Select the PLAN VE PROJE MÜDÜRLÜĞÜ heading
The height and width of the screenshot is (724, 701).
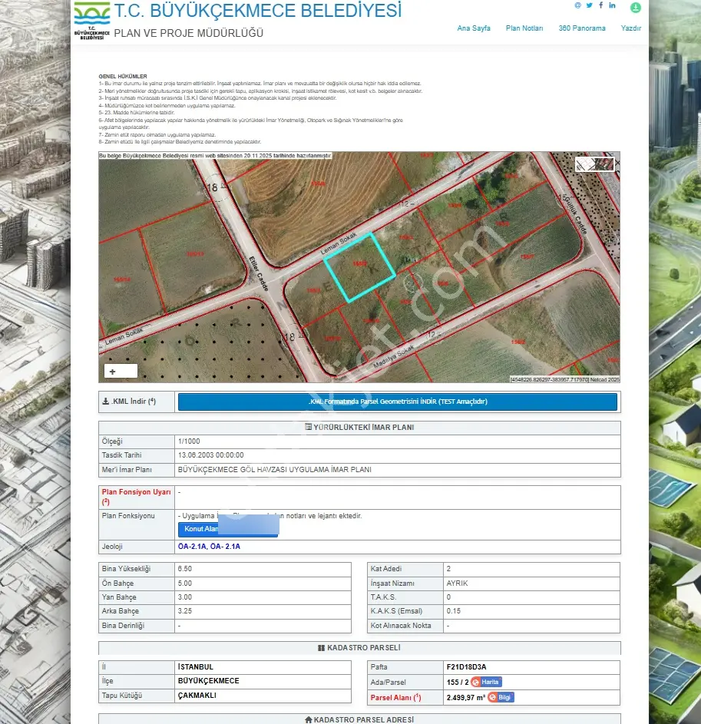(188, 33)
